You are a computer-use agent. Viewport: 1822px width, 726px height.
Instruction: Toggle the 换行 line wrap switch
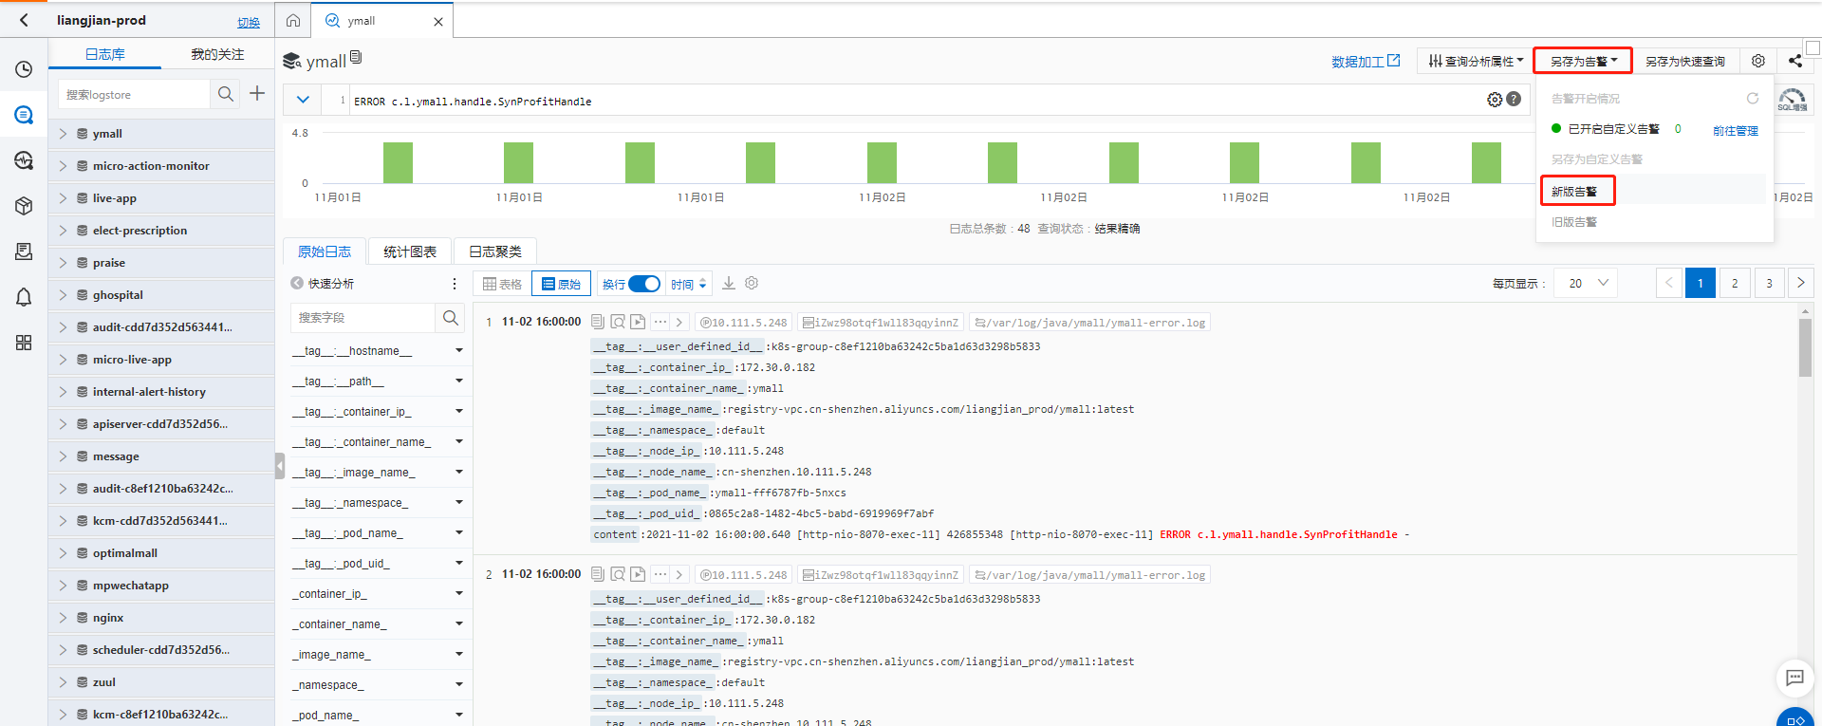(644, 284)
